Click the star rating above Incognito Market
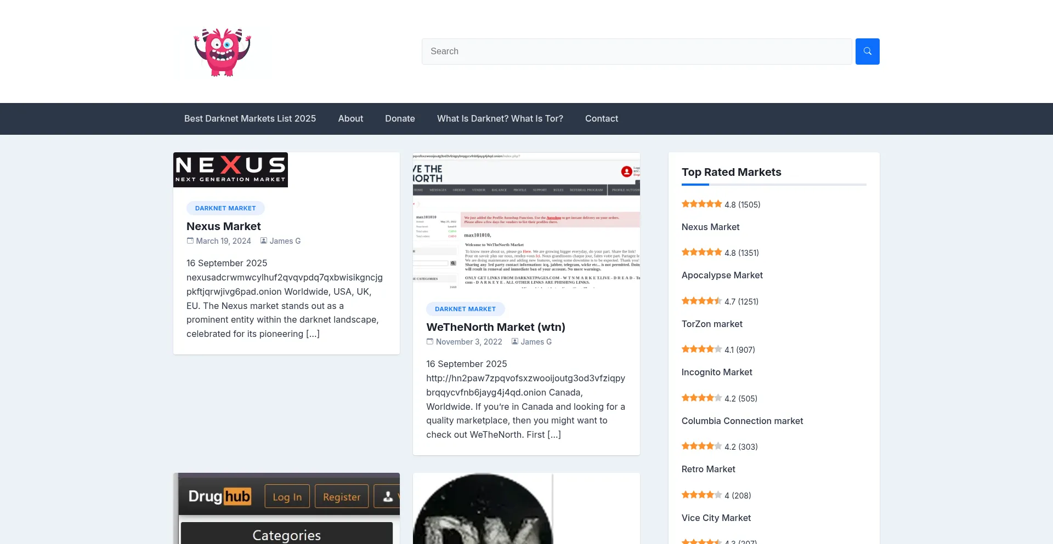This screenshot has height=544, width=1053. click(x=702, y=350)
